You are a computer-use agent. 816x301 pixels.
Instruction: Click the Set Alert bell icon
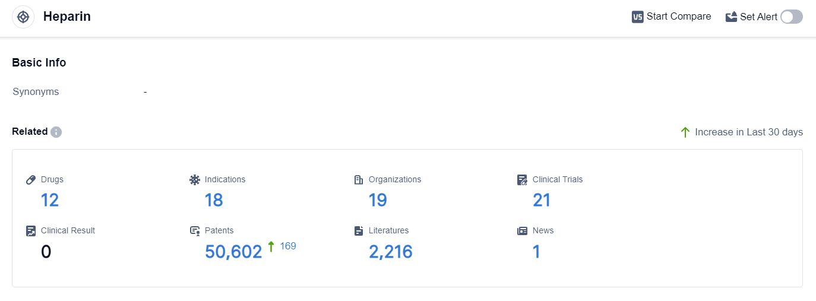731,17
